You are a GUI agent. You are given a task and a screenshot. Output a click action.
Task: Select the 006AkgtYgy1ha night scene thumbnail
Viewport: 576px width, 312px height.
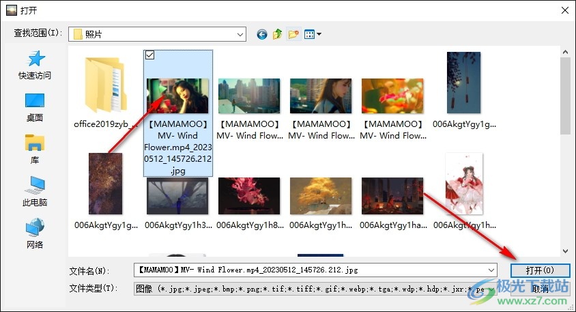(x=392, y=195)
